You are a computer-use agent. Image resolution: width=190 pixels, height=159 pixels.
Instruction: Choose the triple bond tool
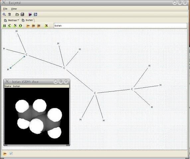(39, 26)
